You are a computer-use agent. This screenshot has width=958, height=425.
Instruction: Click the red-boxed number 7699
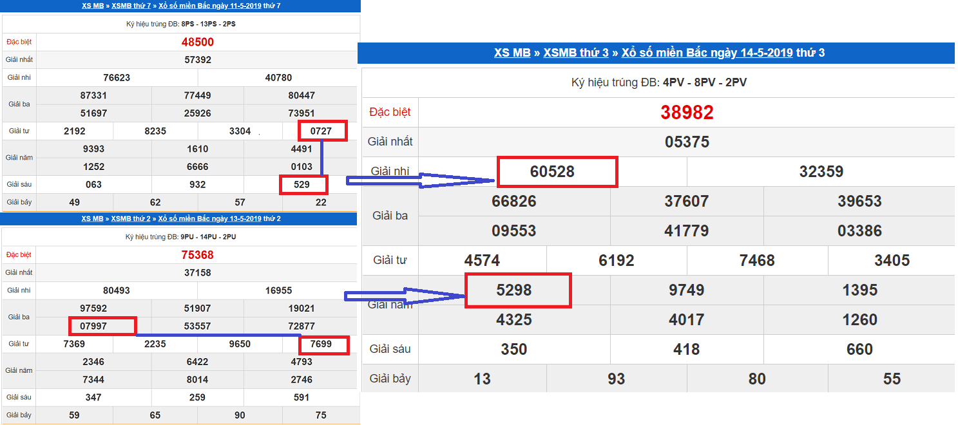[321, 344]
